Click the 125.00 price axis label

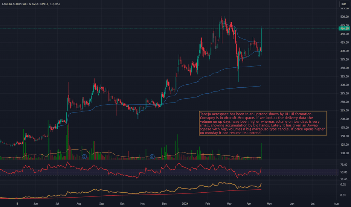[345, 145]
